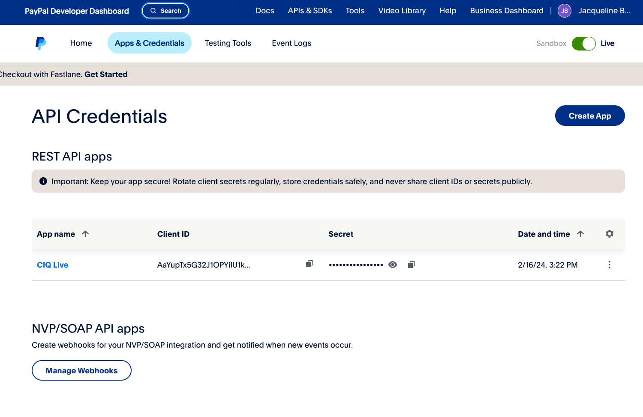This screenshot has width=643, height=417.
Task: Click the info icon in security notice
Action: coord(43,181)
